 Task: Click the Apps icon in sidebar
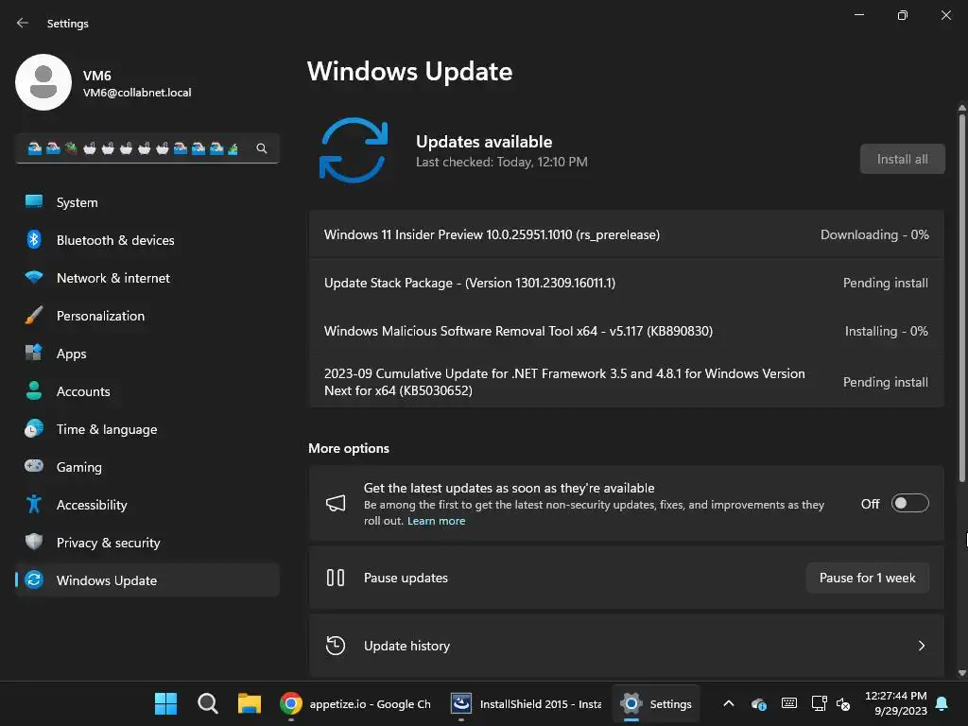34,353
